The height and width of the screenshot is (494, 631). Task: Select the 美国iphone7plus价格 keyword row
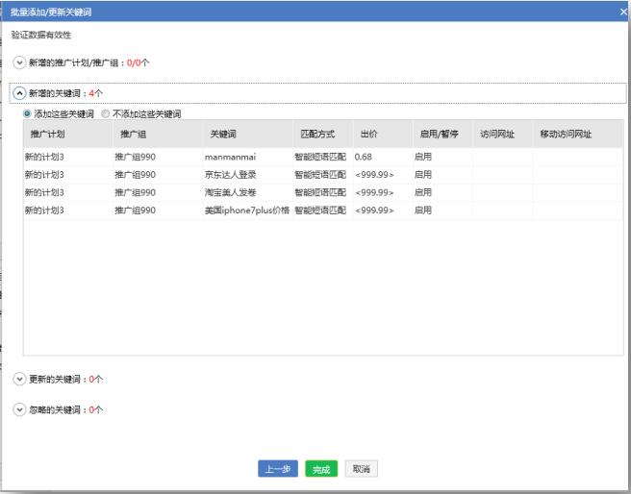click(245, 210)
